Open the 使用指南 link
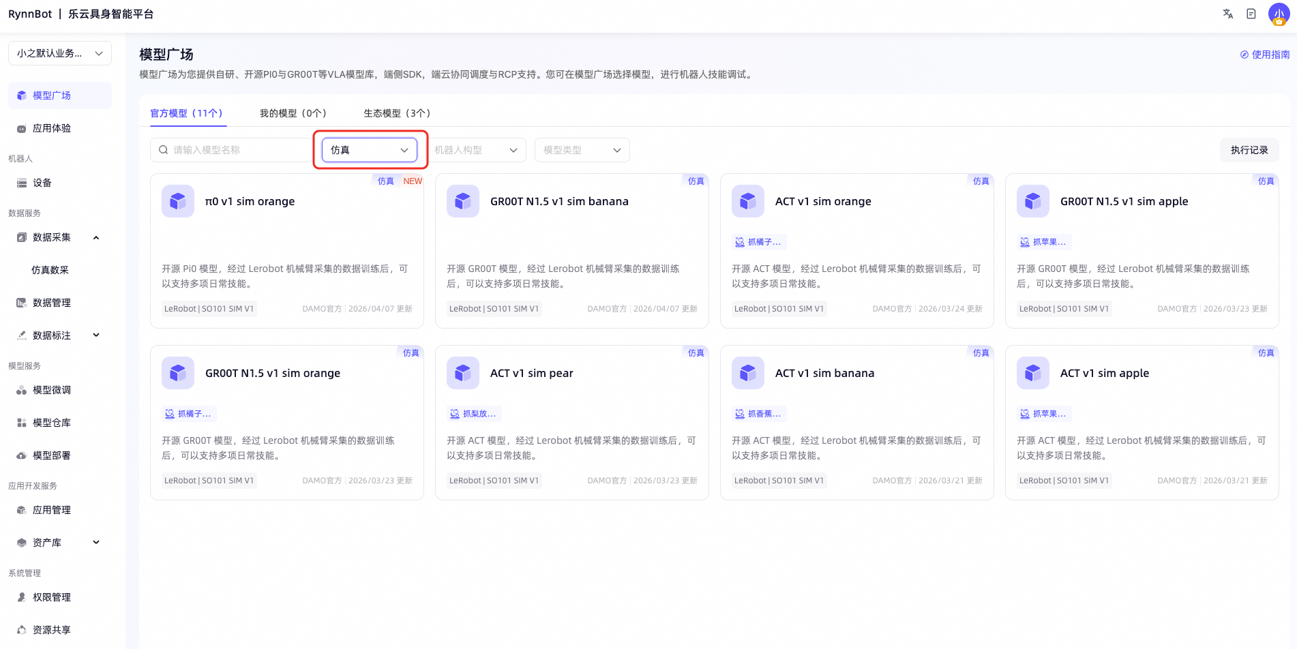 [x=1265, y=55]
